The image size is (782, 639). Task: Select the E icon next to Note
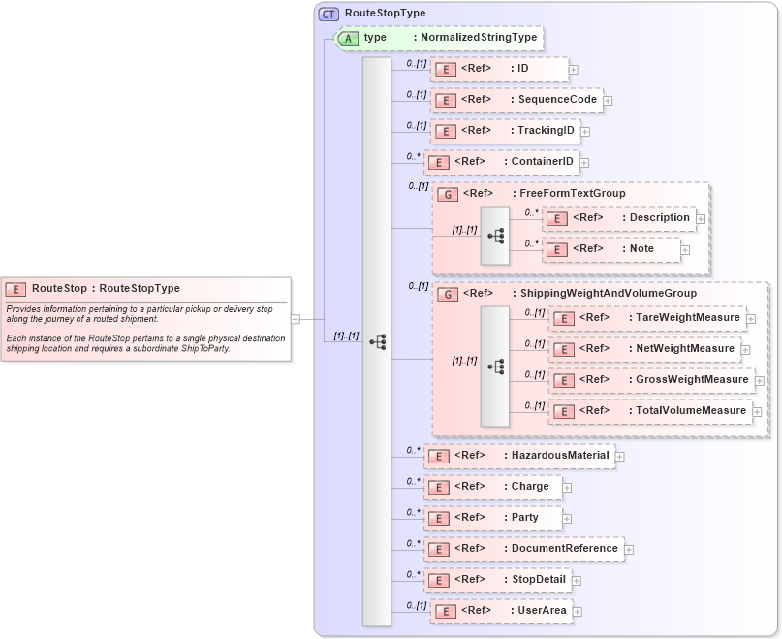[x=557, y=249]
